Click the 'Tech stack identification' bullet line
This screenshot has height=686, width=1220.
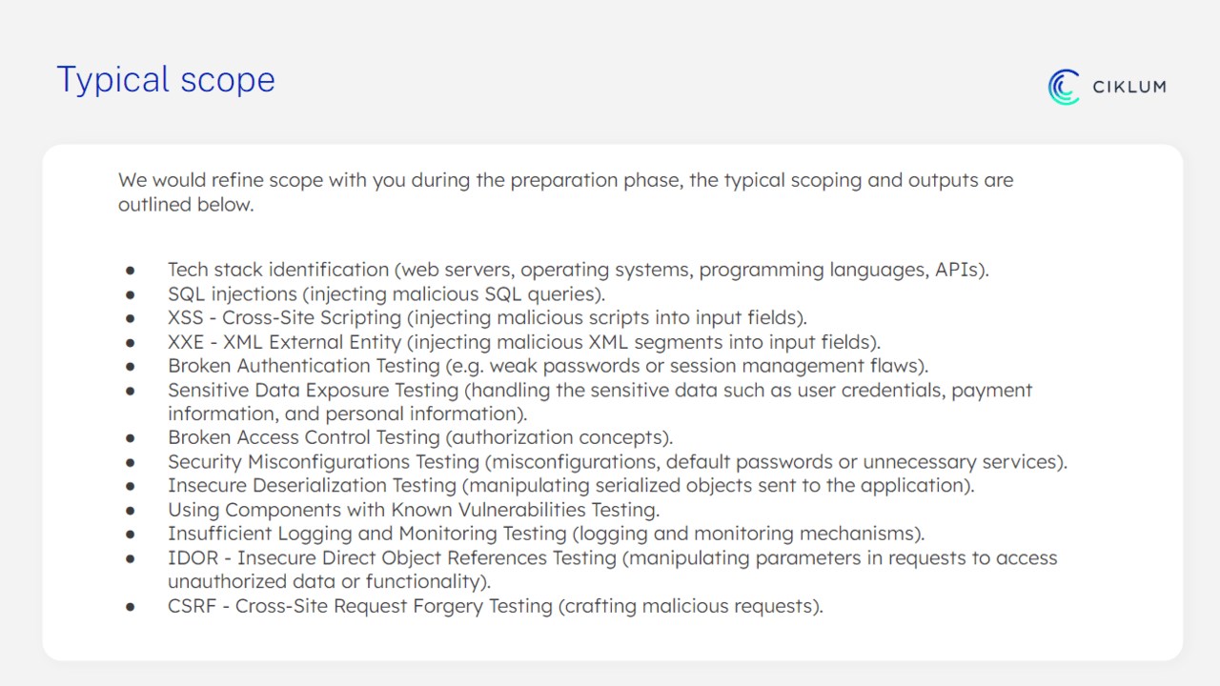point(578,270)
